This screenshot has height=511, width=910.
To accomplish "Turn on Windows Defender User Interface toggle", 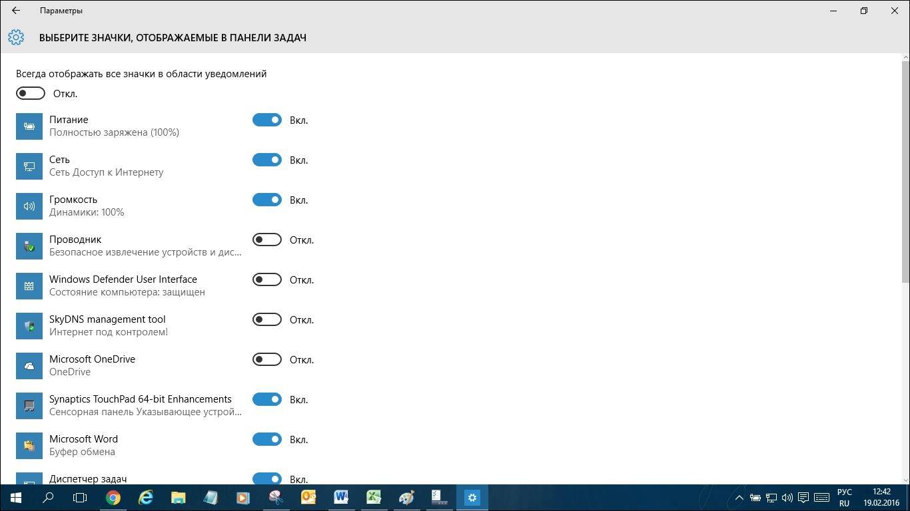I will (267, 279).
